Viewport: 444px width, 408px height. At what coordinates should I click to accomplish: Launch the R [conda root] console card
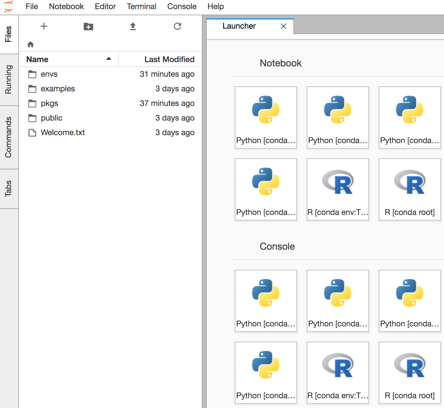[x=410, y=373]
